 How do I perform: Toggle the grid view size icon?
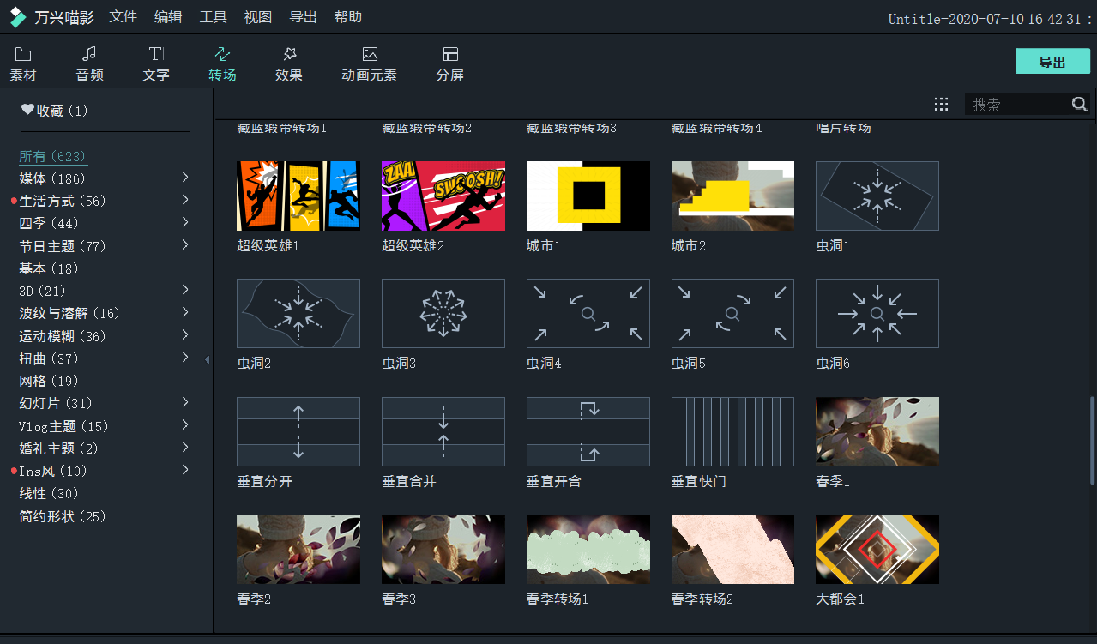click(x=941, y=105)
